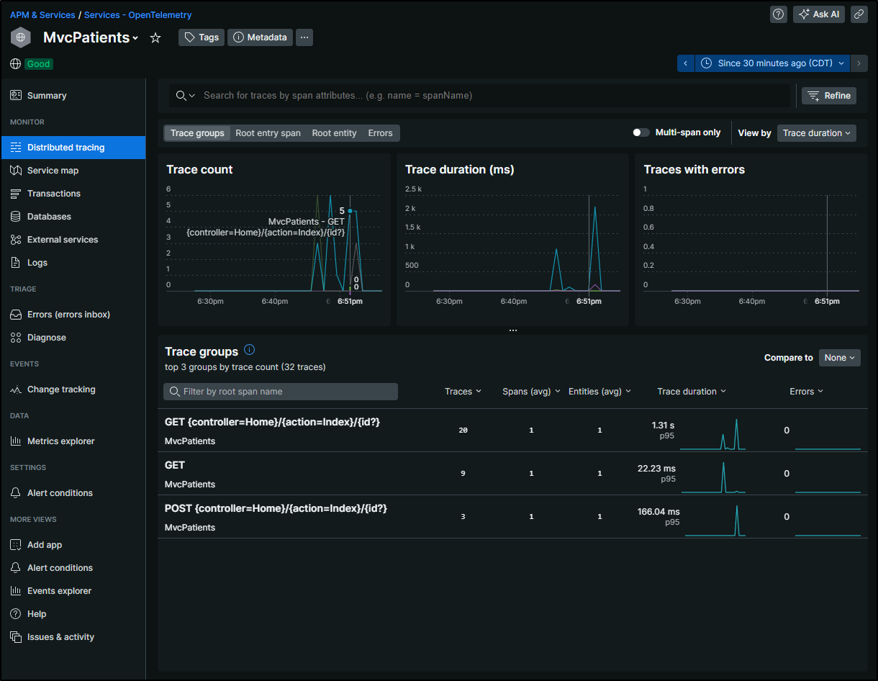Select Distributed tracing in the sidebar
Viewport: 878px width, 681px height.
pos(73,148)
